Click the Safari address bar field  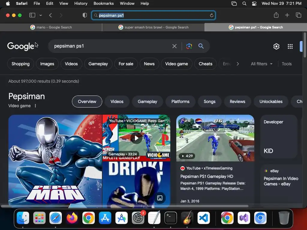[153, 15]
